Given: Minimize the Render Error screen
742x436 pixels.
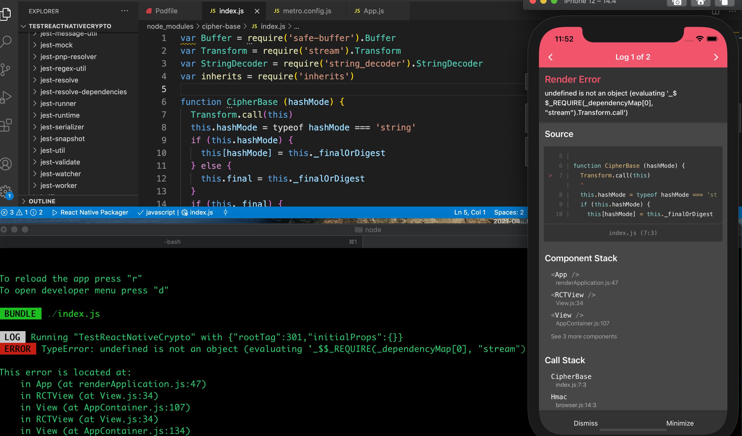Looking at the screenshot, I should (680, 423).
